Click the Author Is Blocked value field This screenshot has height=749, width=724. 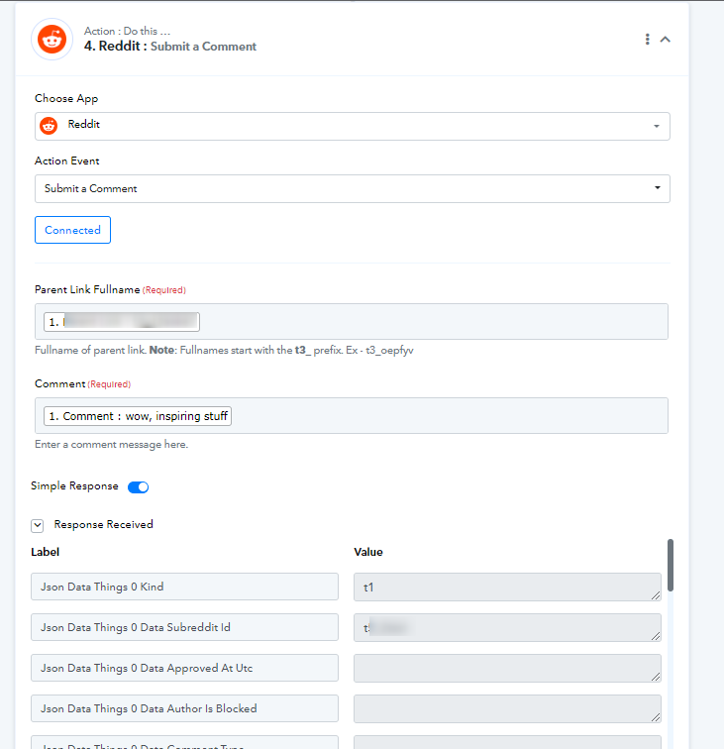click(507, 709)
